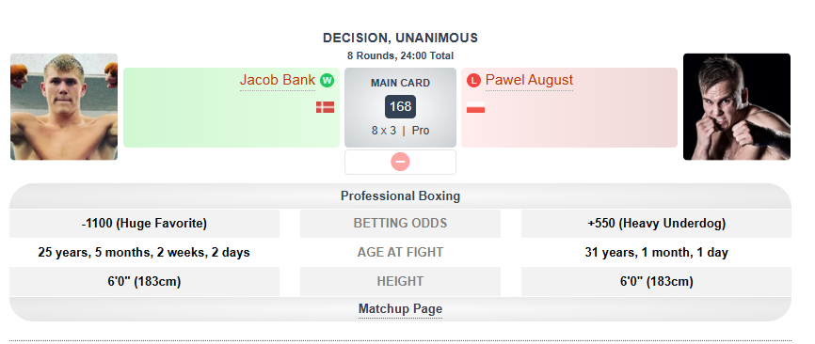
Task: Click the MAIN CARD label
Action: coord(400,83)
